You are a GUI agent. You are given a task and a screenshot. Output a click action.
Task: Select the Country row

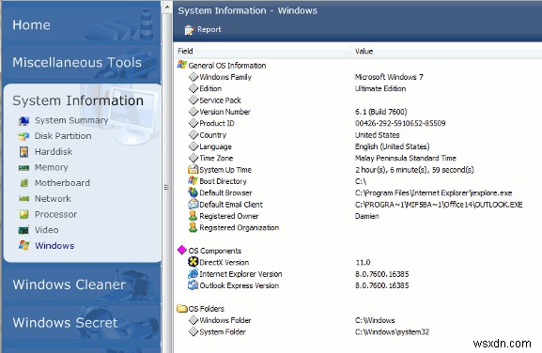(358, 134)
